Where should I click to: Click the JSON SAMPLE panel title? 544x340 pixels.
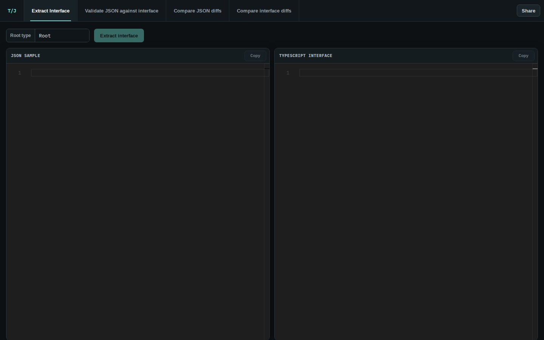pyautogui.click(x=25, y=56)
